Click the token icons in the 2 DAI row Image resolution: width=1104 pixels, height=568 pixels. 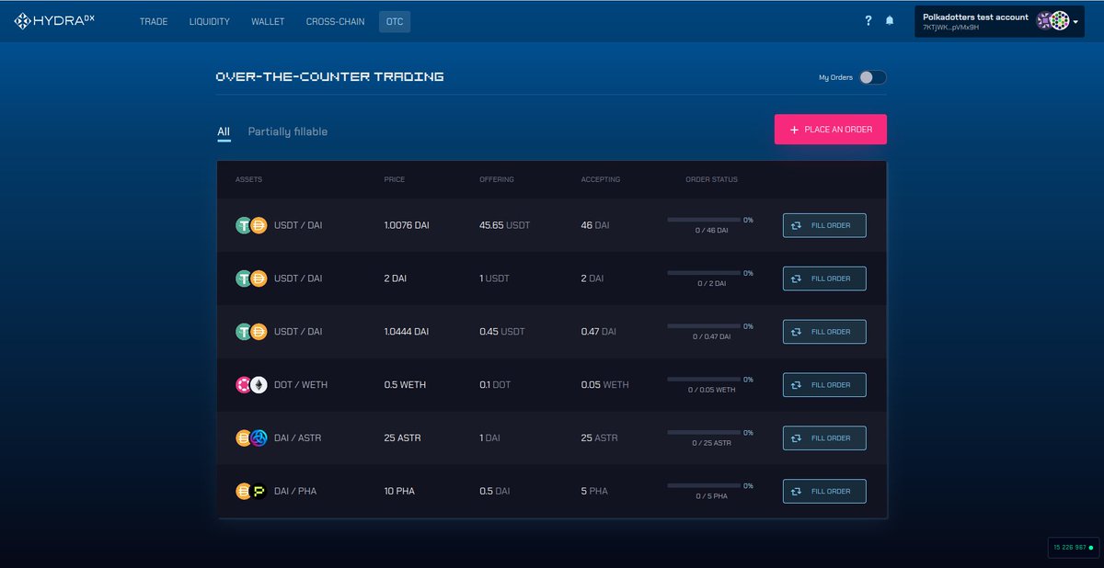[251, 278]
